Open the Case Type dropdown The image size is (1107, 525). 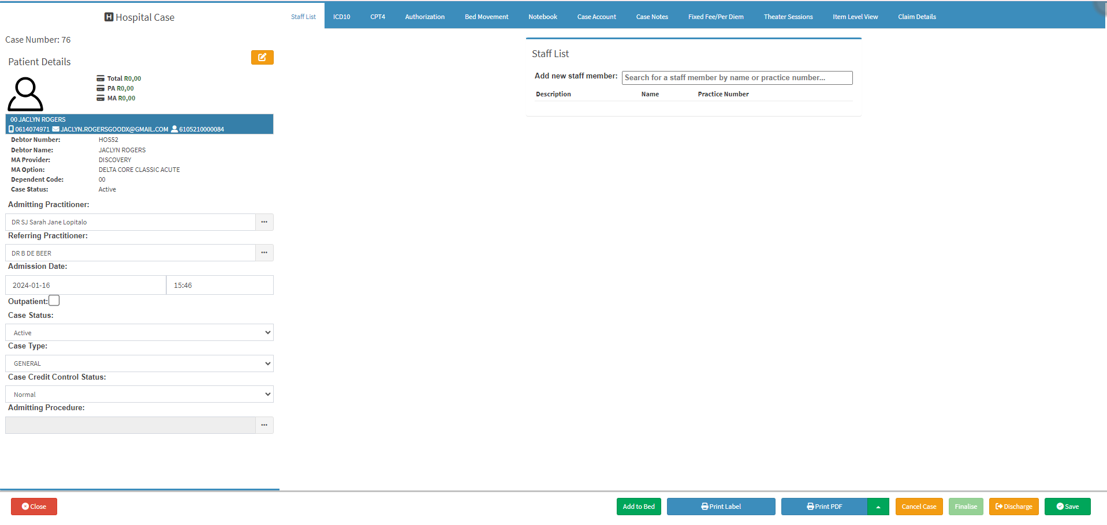pyautogui.click(x=139, y=363)
